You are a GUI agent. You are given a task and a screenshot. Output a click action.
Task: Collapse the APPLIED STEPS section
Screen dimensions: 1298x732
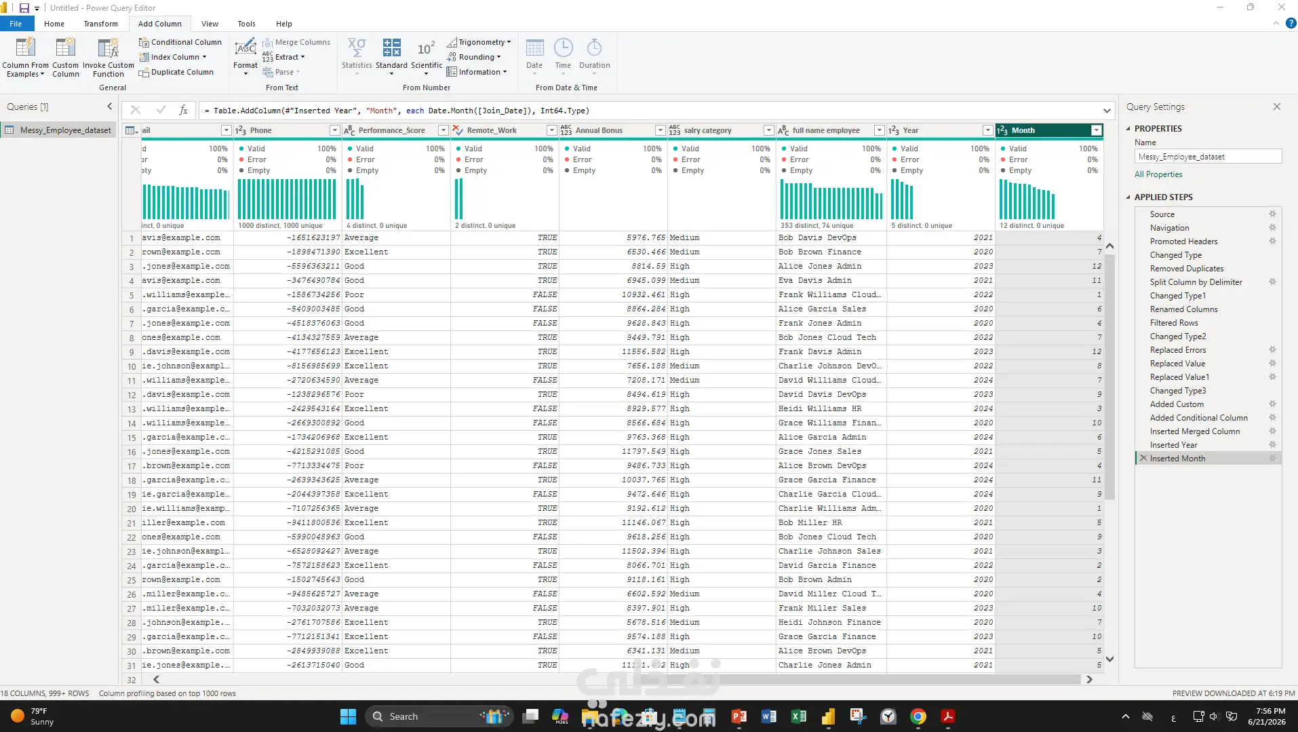coord(1128,197)
